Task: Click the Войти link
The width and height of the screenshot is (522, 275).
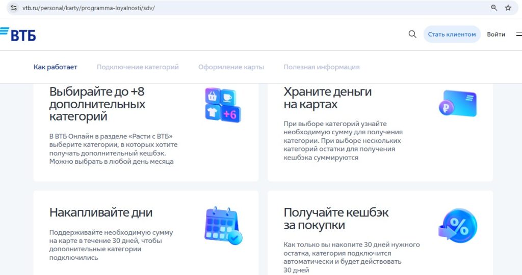Action: click(x=495, y=34)
